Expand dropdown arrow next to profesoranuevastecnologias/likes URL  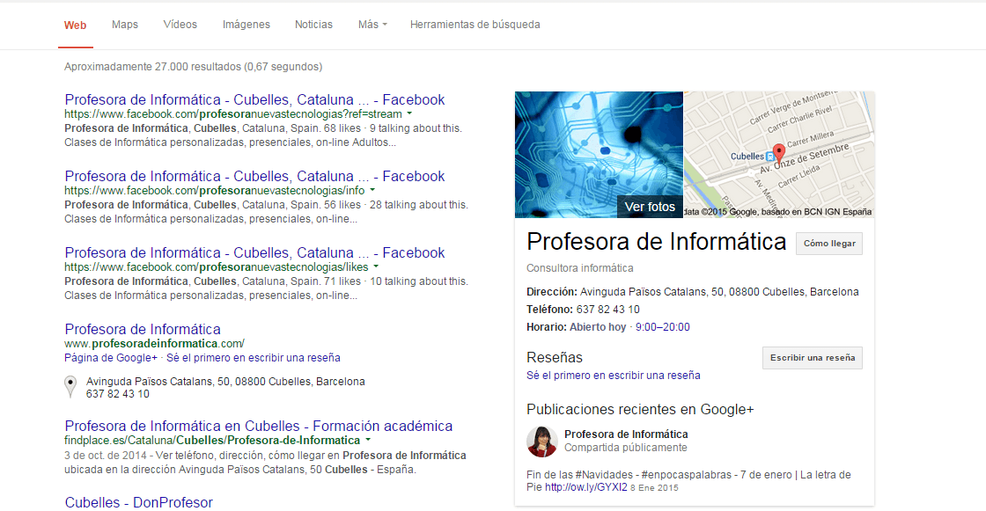(375, 266)
